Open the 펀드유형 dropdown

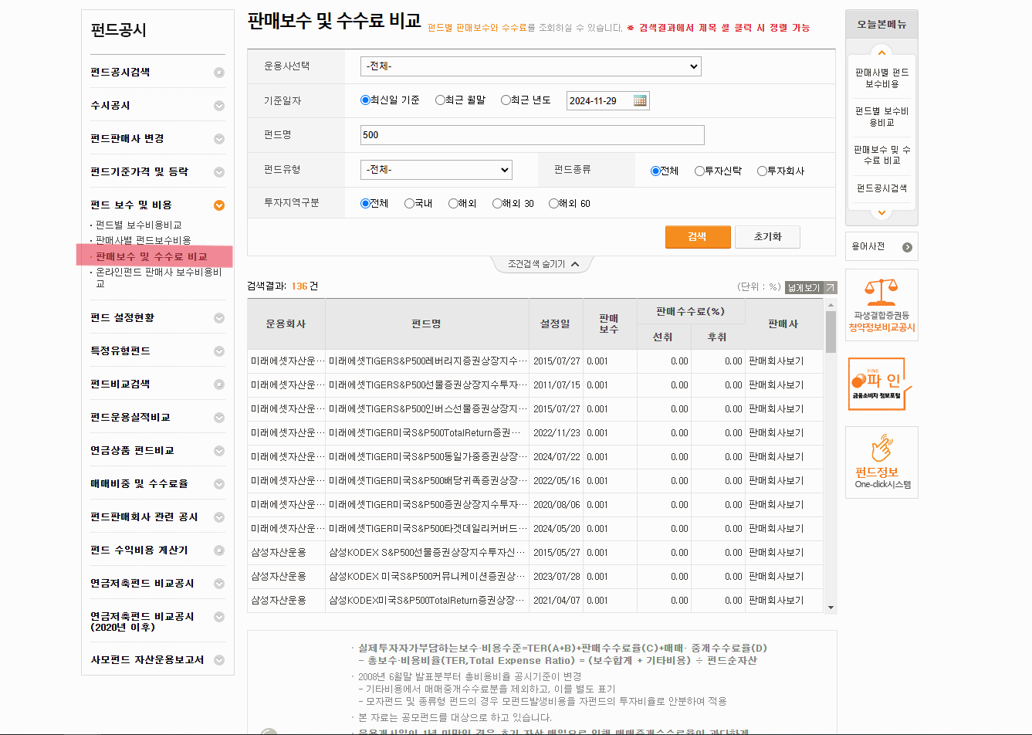point(436,170)
